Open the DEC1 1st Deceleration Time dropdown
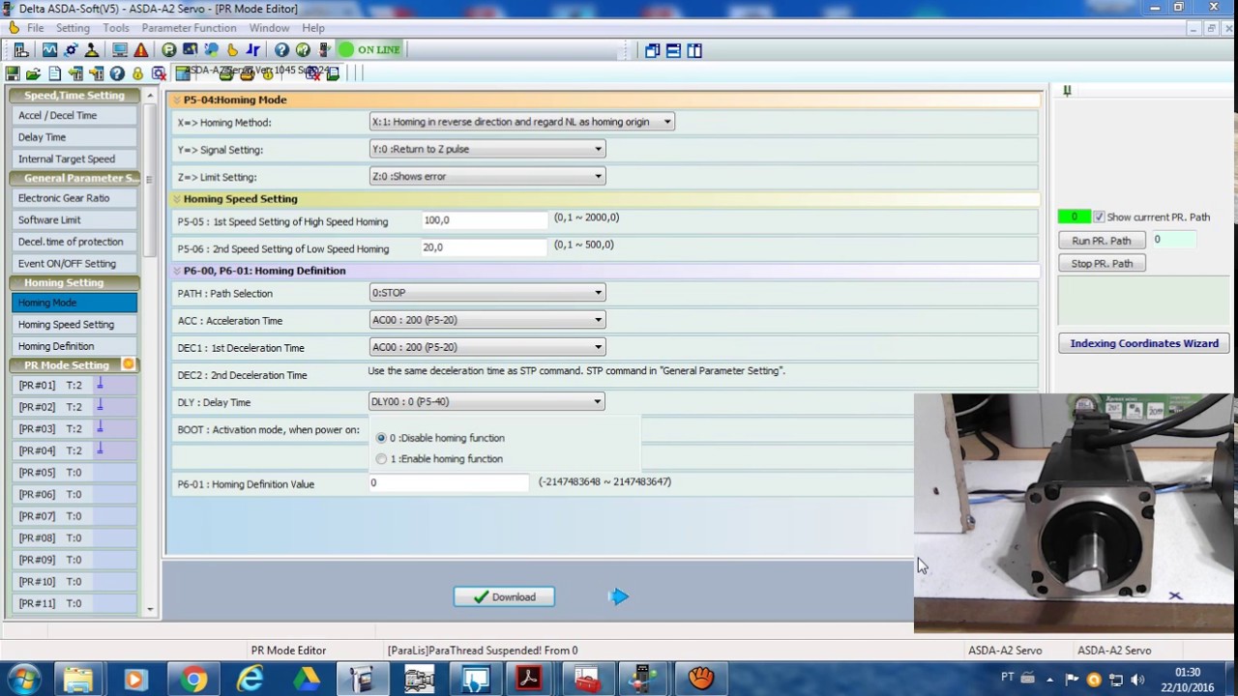This screenshot has height=696, width=1238. click(x=487, y=347)
